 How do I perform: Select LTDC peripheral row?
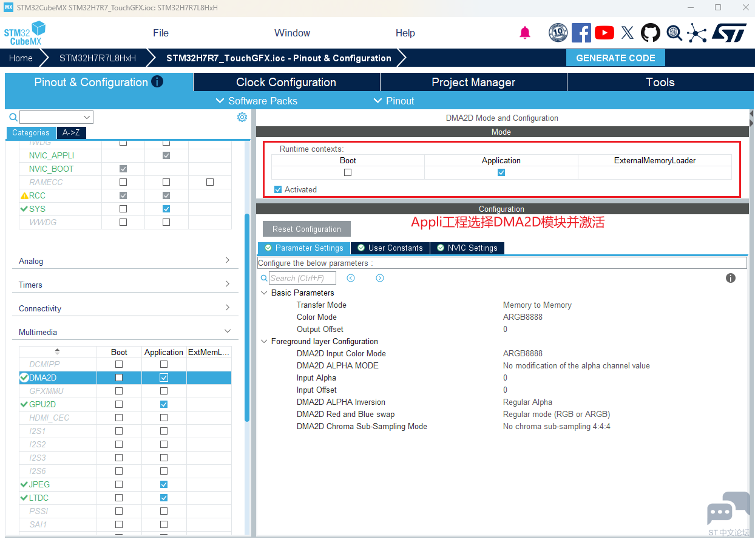[x=125, y=498]
